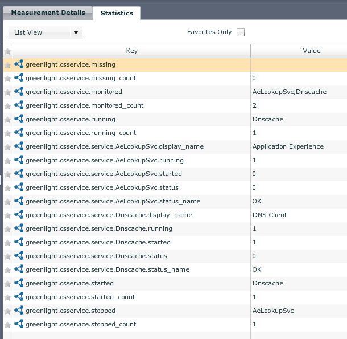Viewport: 347px width, 339px height.
Task: Star the greenlight.osservice.stopped row as favorite
Action: (7, 311)
